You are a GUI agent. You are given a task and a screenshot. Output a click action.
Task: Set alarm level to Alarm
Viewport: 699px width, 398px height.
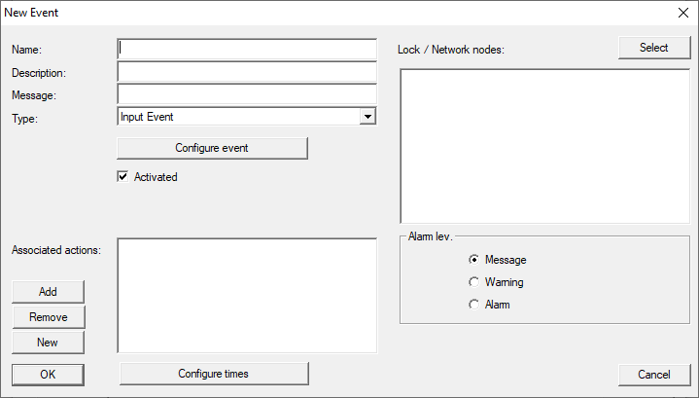point(474,305)
